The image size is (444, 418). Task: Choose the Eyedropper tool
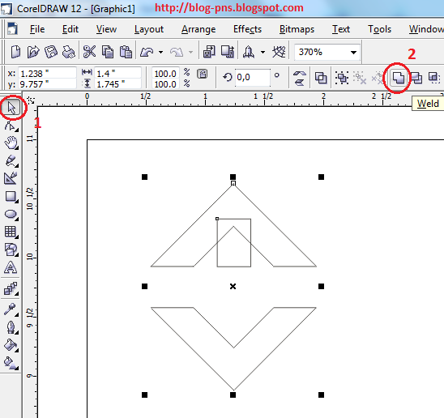(x=11, y=309)
